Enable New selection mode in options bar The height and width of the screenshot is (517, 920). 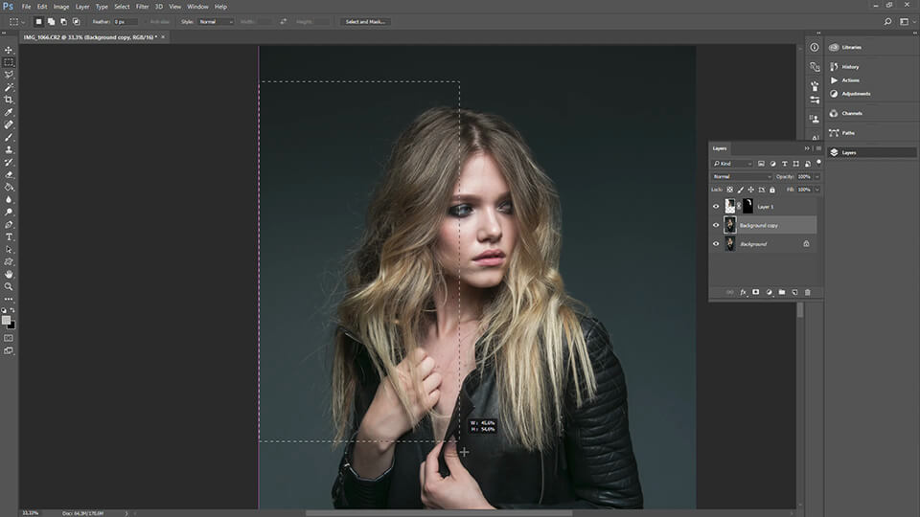point(38,22)
